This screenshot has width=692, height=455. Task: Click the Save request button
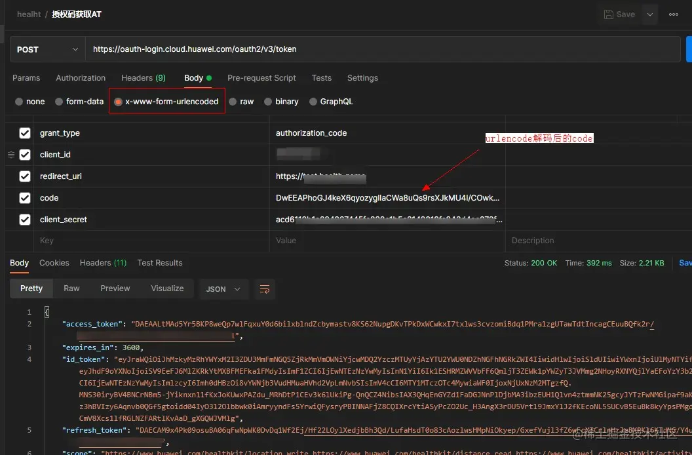pos(620,14)
